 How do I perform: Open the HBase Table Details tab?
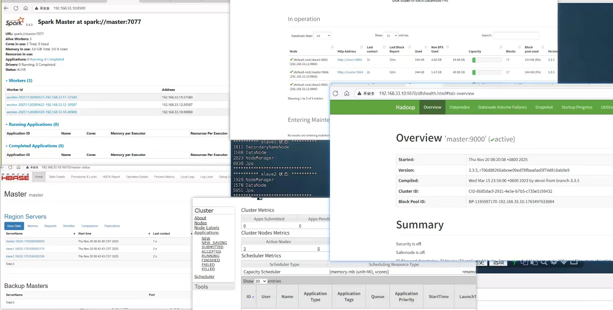click(x=57, y=177)
